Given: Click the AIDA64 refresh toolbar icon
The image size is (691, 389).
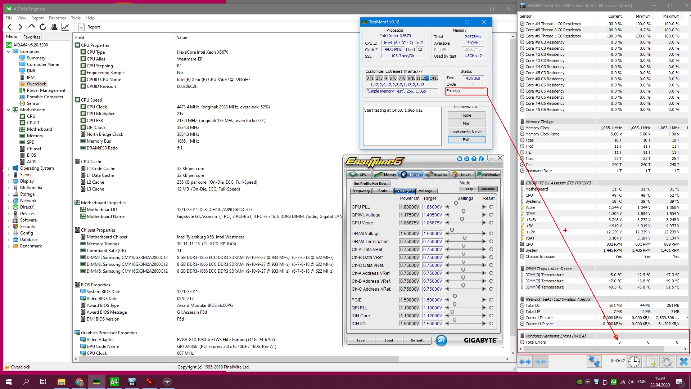Looking at the screenshot, I should point(43,27).
